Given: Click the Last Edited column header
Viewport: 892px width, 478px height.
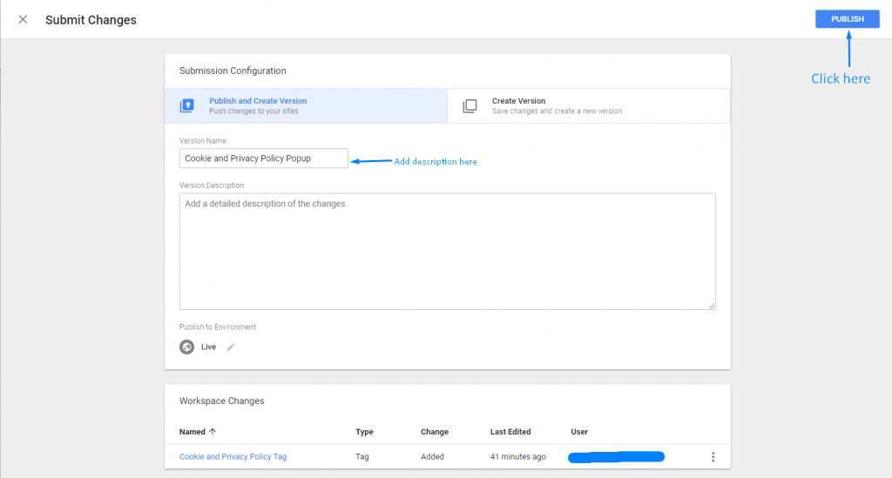Looking at the screenshot, I should (x=510, y=431).
